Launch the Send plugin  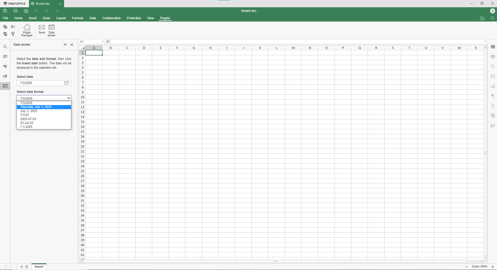tap(41, 30)
